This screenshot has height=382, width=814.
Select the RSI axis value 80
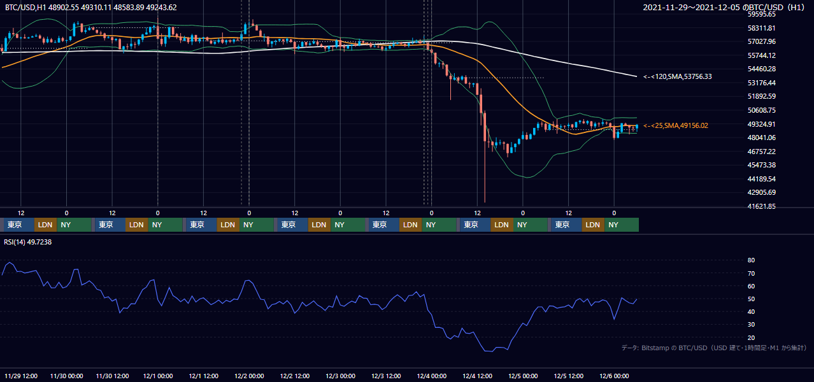coord(751,260)
